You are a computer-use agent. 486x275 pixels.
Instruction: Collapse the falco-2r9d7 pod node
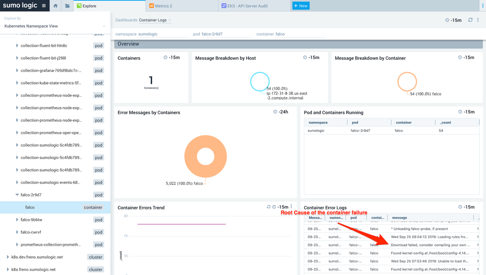17,195
